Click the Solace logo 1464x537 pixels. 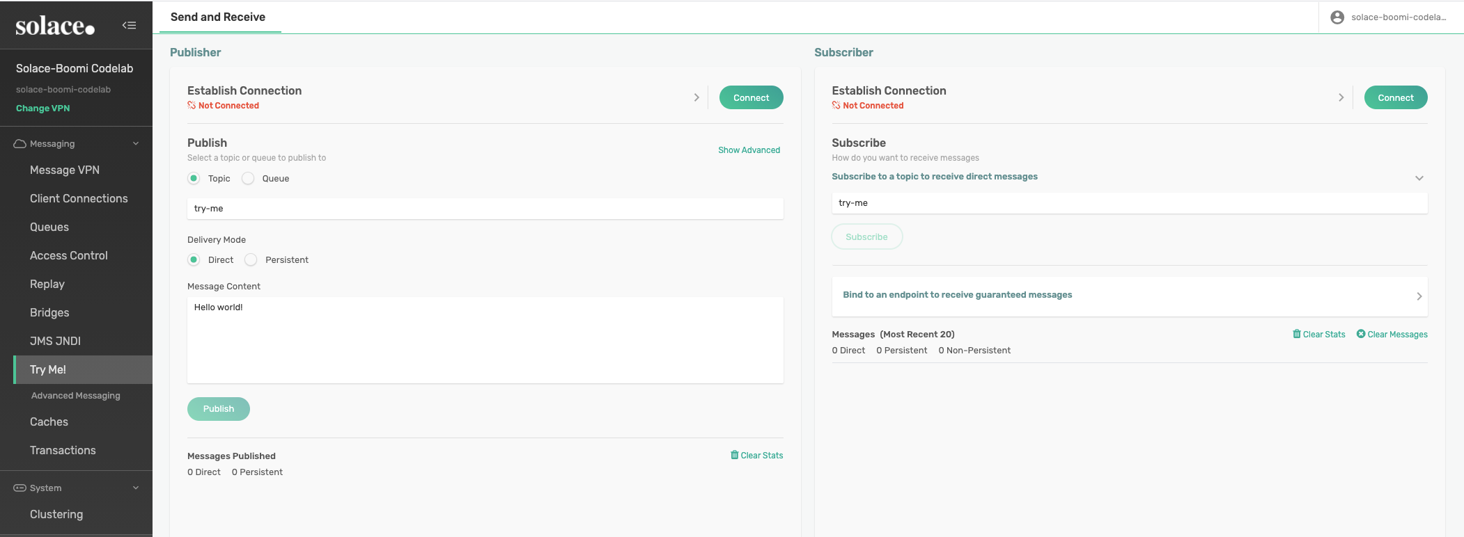coord(55,26)
